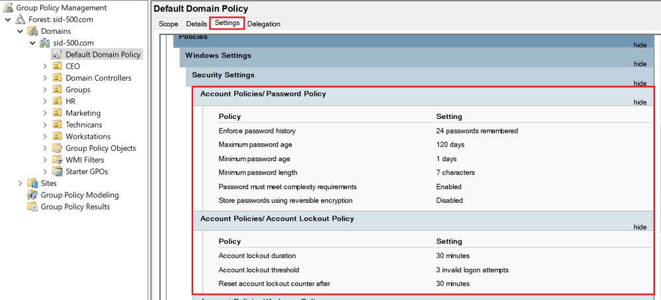
Task: Collapse the Domains tree node
Action: click(21, 31)
